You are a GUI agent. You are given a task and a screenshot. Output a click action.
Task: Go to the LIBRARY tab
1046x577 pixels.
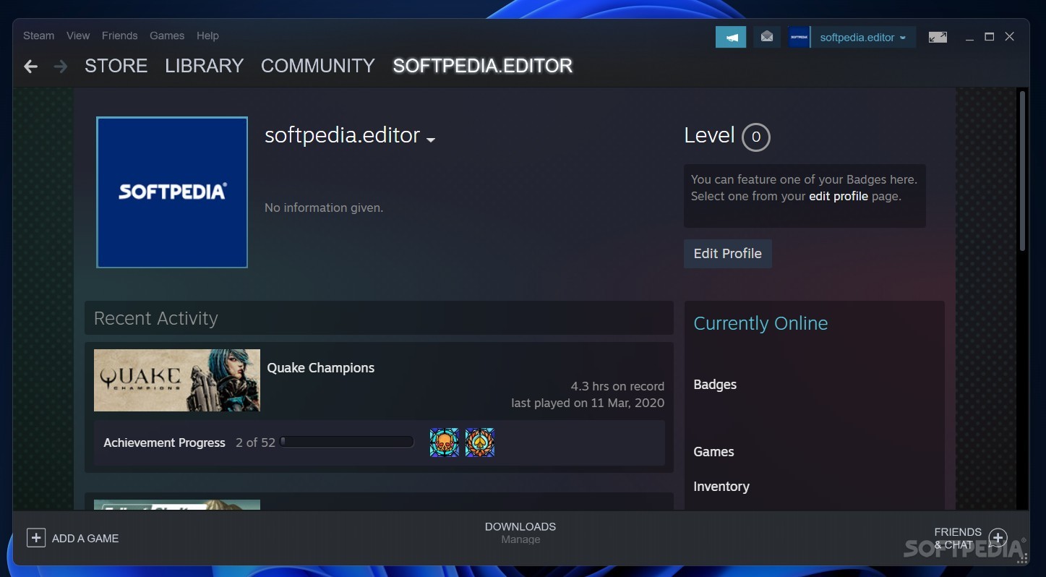(204, 66)
